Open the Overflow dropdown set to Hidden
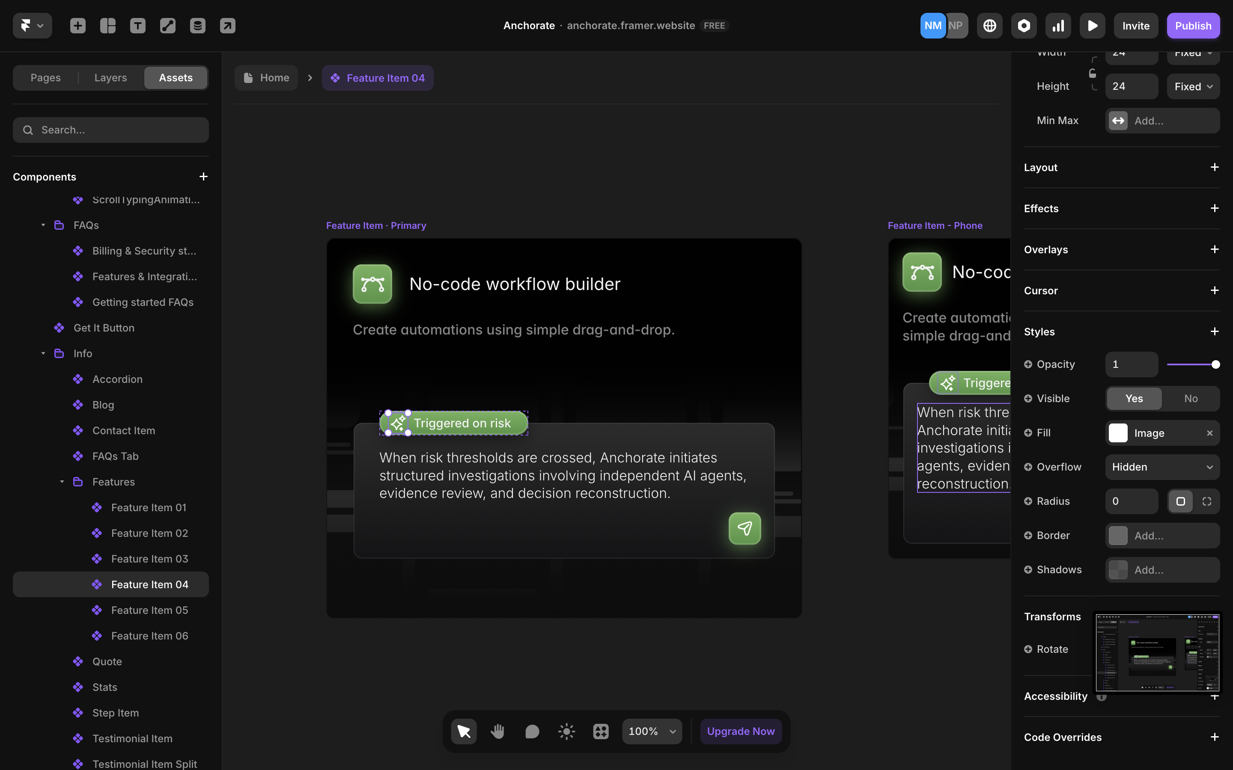 tap(1162, 467)
